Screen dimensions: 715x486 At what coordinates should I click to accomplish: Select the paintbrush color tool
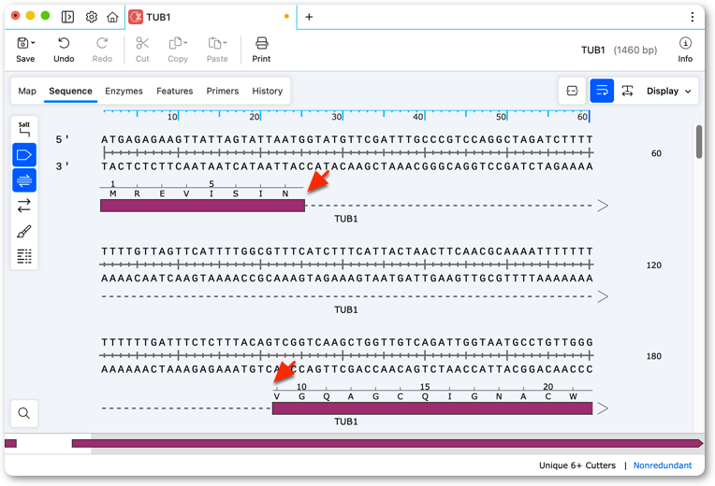tap(24, 232)
